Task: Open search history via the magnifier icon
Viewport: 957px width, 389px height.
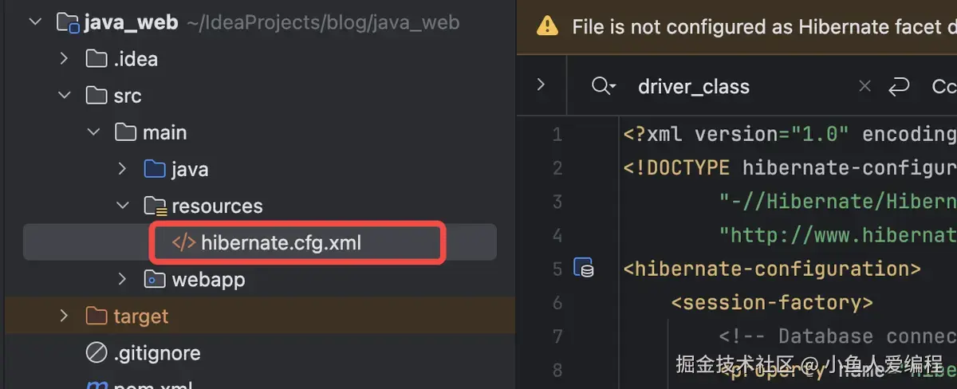Action: (x=603, y=86)
